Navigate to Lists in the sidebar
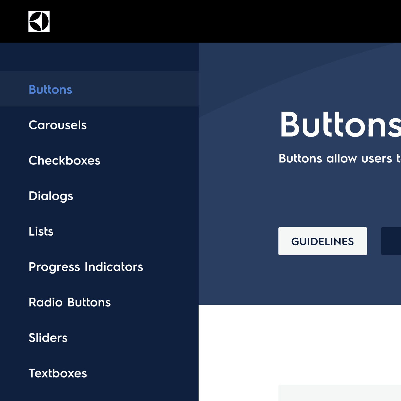The height and width of the screenshot is (401, 401). (41, 232)
